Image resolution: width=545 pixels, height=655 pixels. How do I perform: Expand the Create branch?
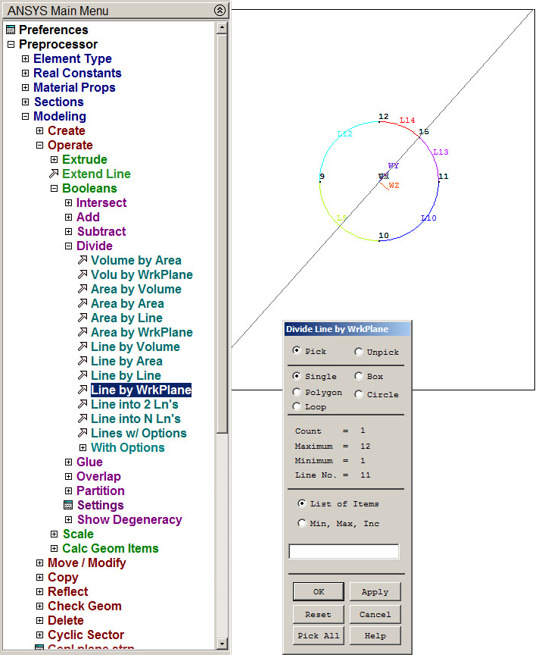39,130
